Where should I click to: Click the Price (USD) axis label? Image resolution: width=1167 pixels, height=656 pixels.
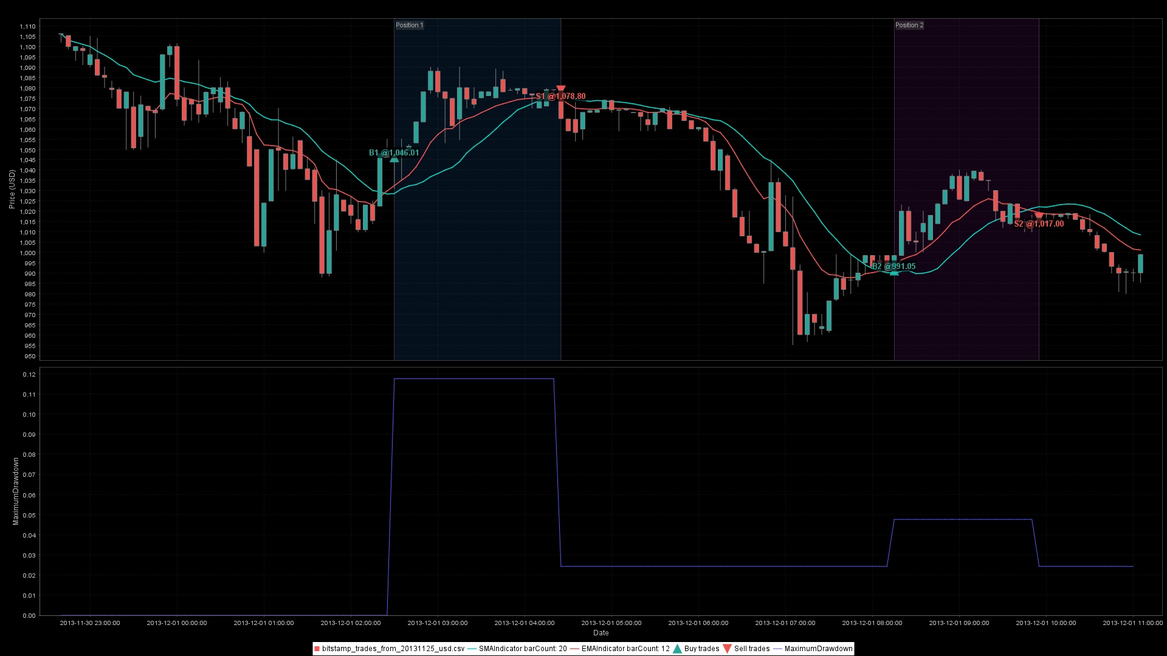(12, 190)
